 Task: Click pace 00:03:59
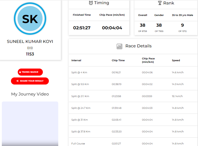(x=147, y=96)
